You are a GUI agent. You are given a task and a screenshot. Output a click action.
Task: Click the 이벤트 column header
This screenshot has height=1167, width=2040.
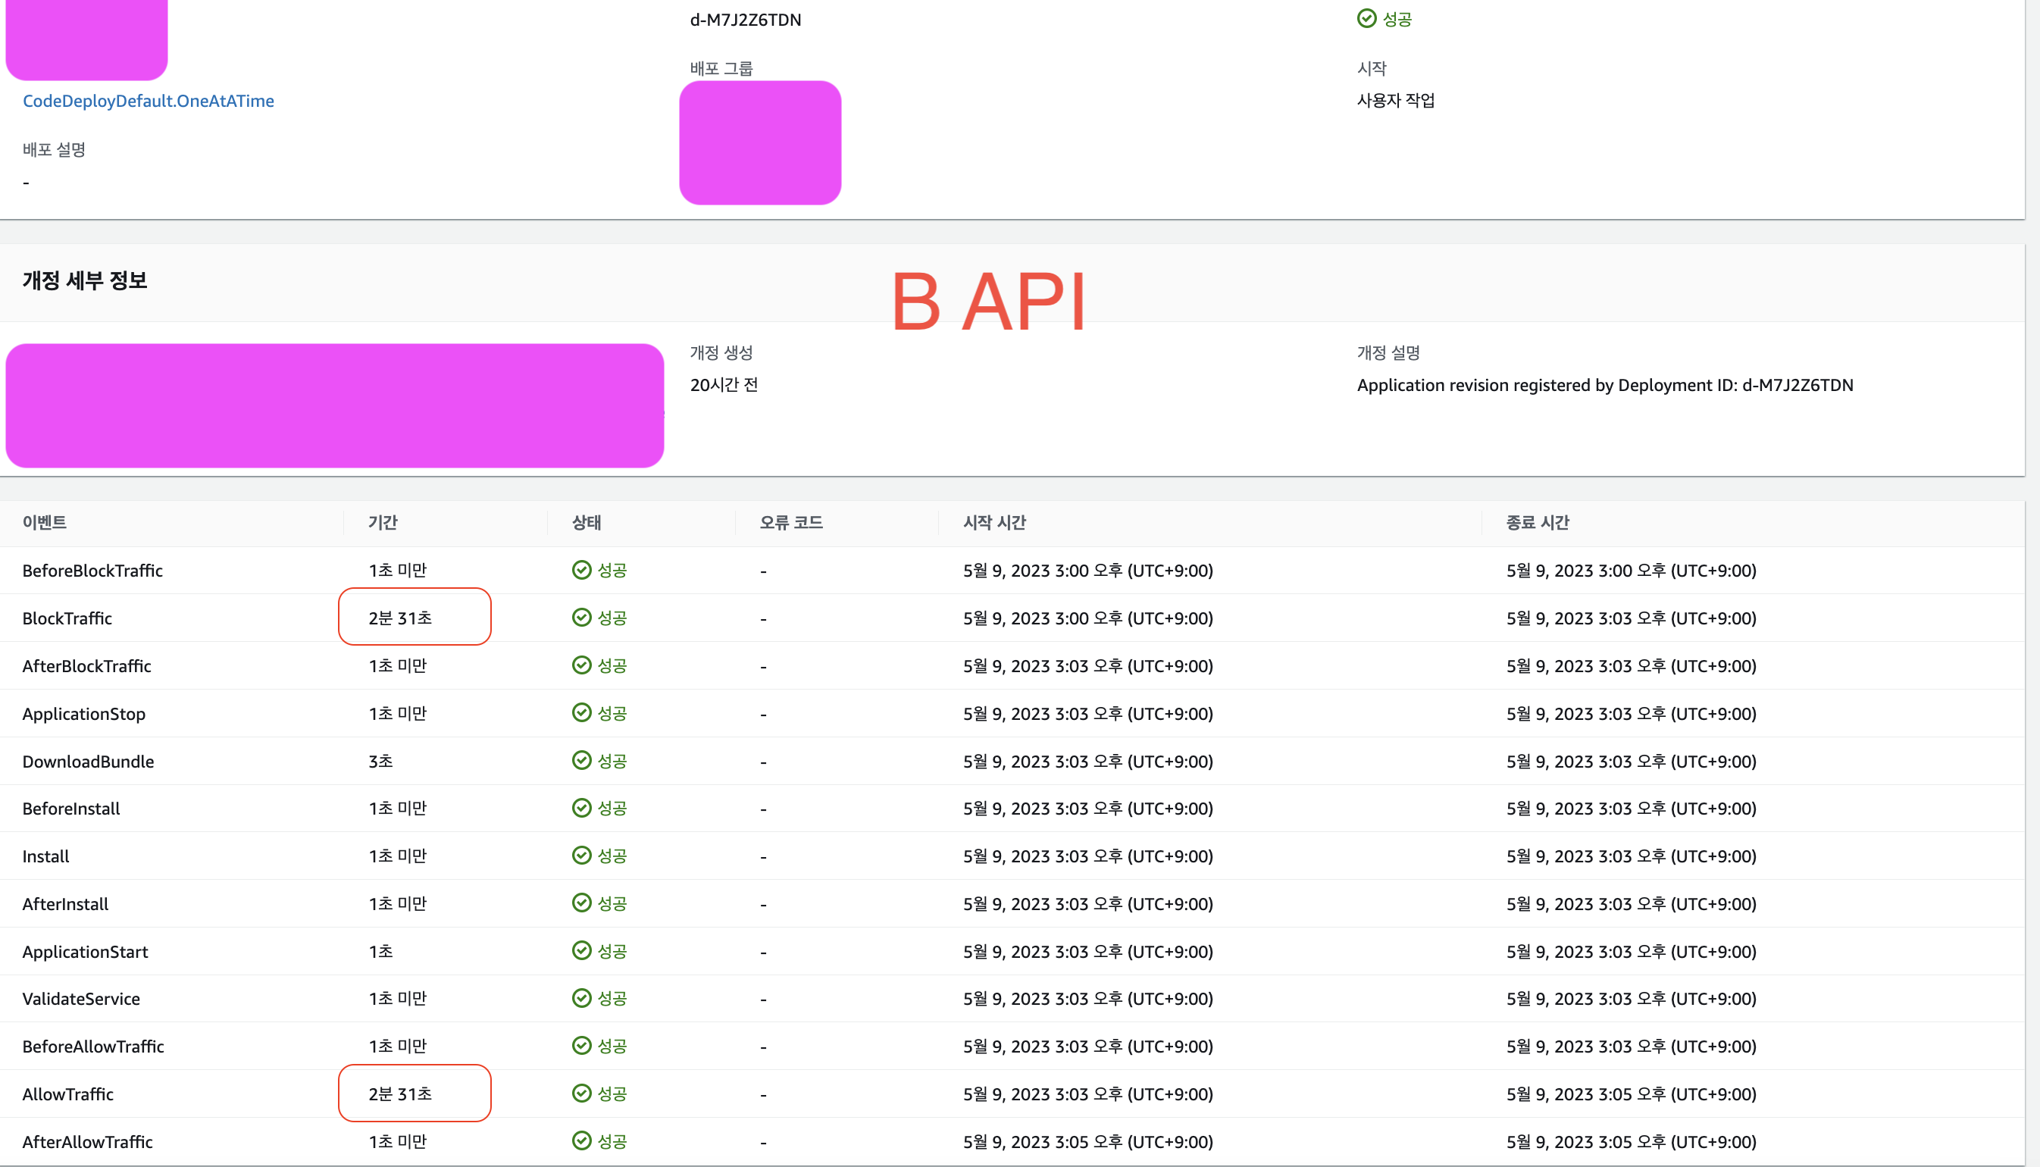[x=45, y=523]
